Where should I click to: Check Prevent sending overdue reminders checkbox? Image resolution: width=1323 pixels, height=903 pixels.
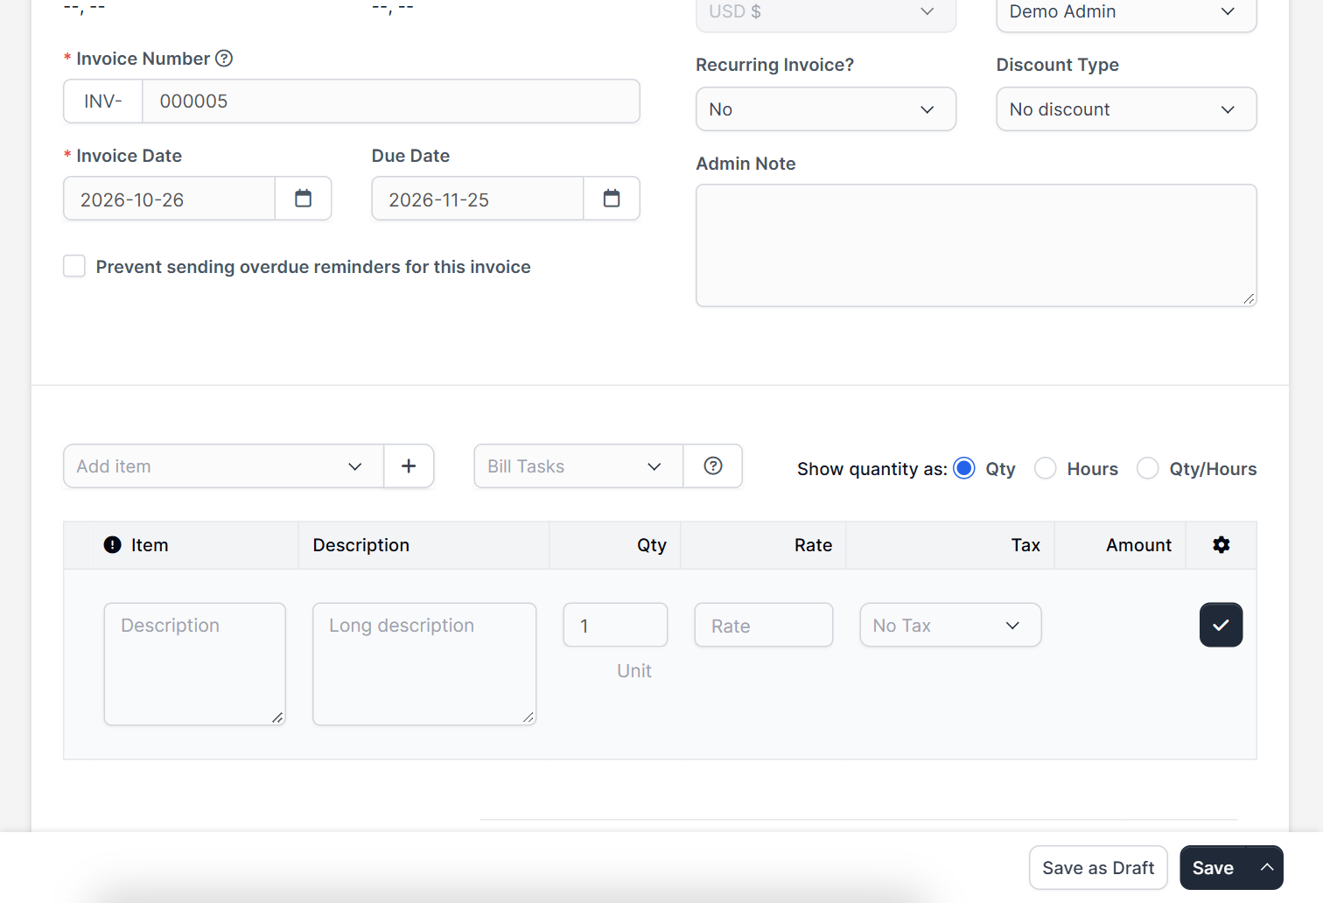coord(74,266)
